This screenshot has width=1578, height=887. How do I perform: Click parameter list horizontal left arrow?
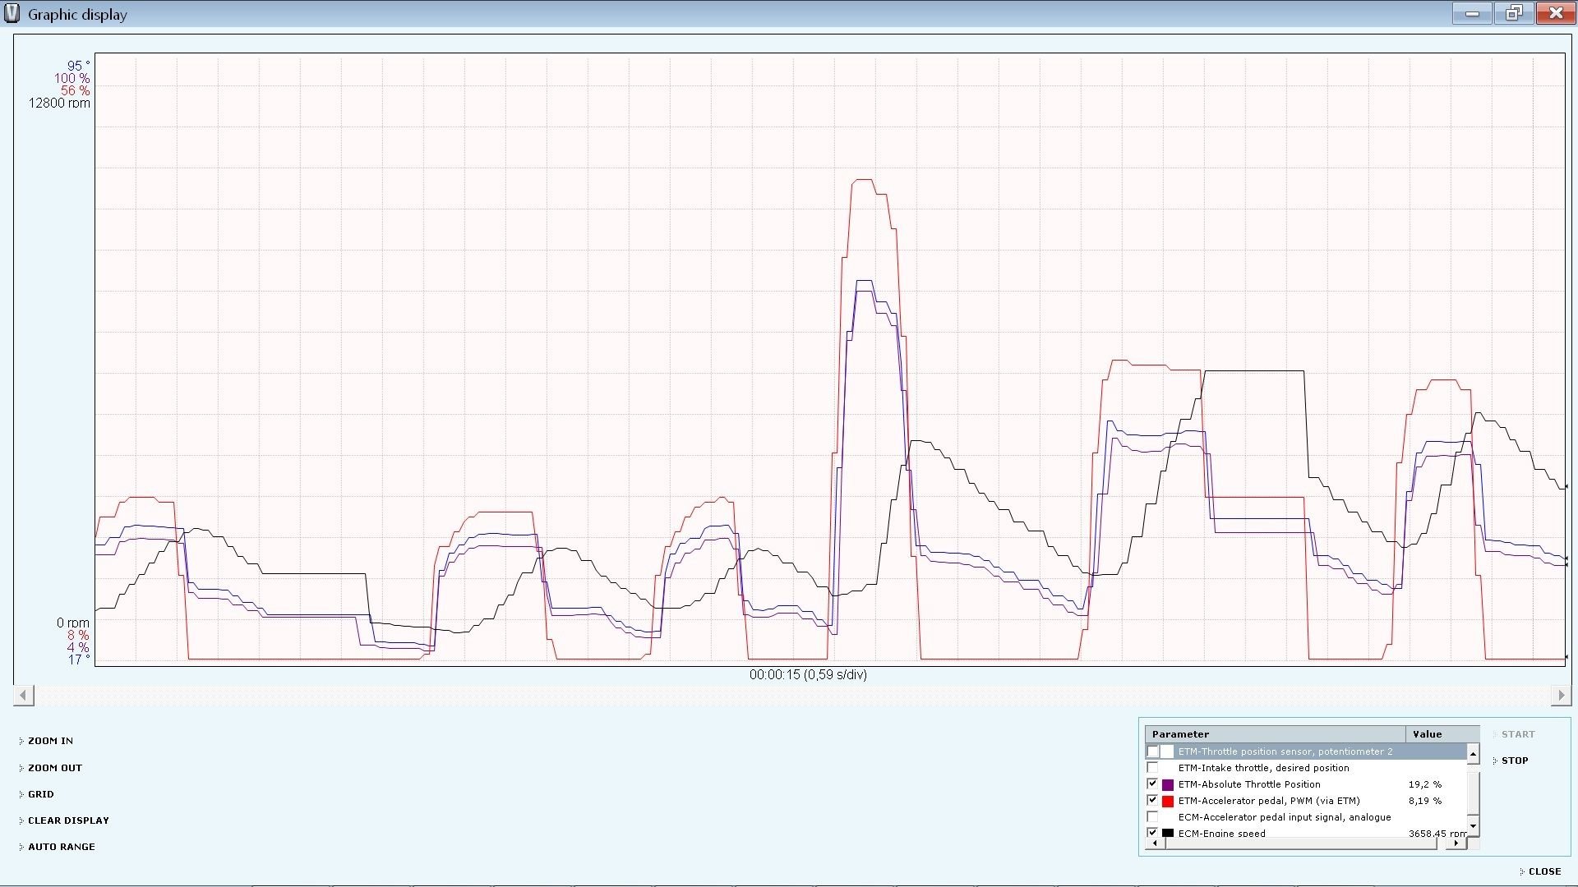(1155, 843)
